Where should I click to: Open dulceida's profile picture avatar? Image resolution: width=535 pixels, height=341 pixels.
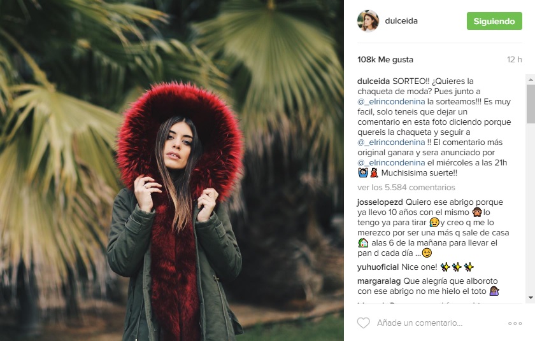[368, 21]
